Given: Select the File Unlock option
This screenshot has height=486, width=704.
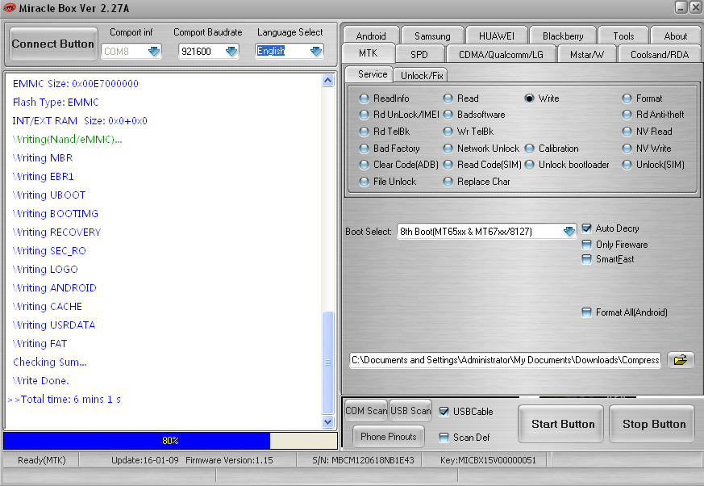Looking at the screenshot, I should point(364,181).
